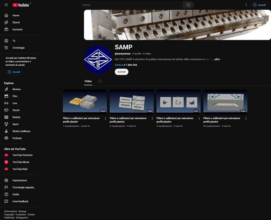Open the samp.it website link

coord(119,65)
